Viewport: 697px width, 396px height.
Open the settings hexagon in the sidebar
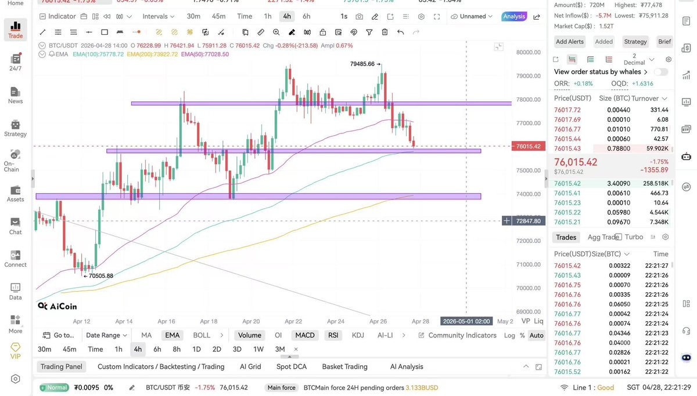[x=16, y=379]
